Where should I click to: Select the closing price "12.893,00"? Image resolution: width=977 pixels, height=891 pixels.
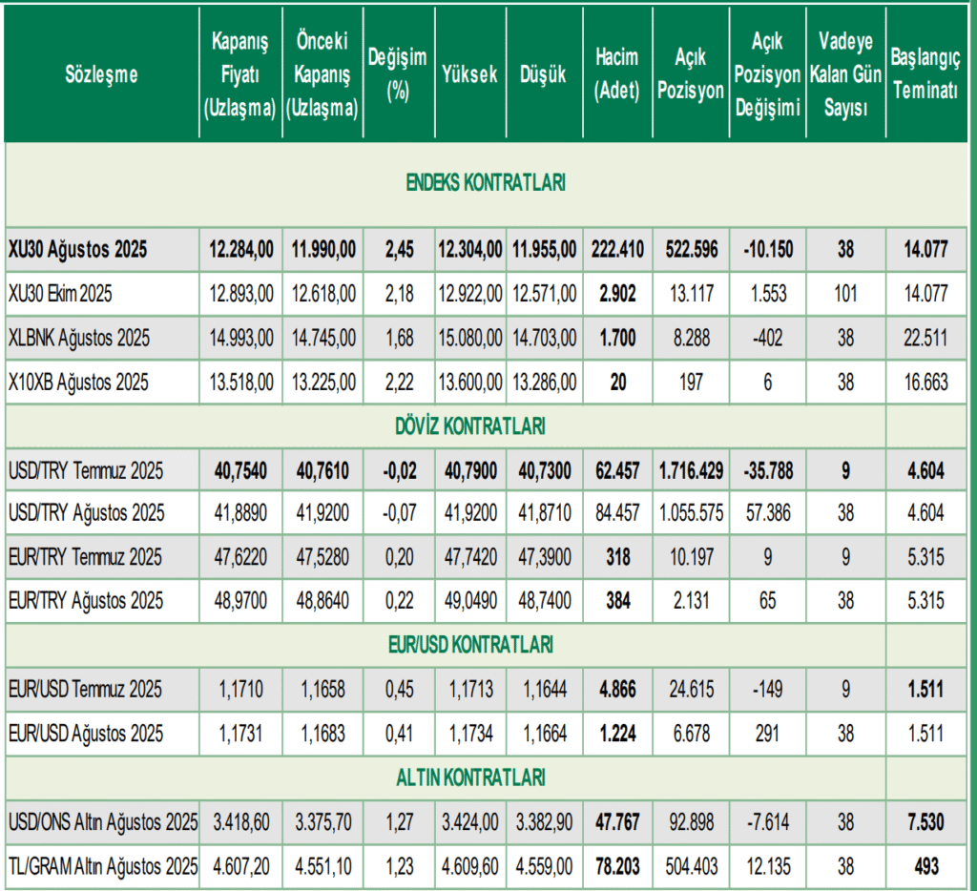pyautogui.click(x=241, y=294)
